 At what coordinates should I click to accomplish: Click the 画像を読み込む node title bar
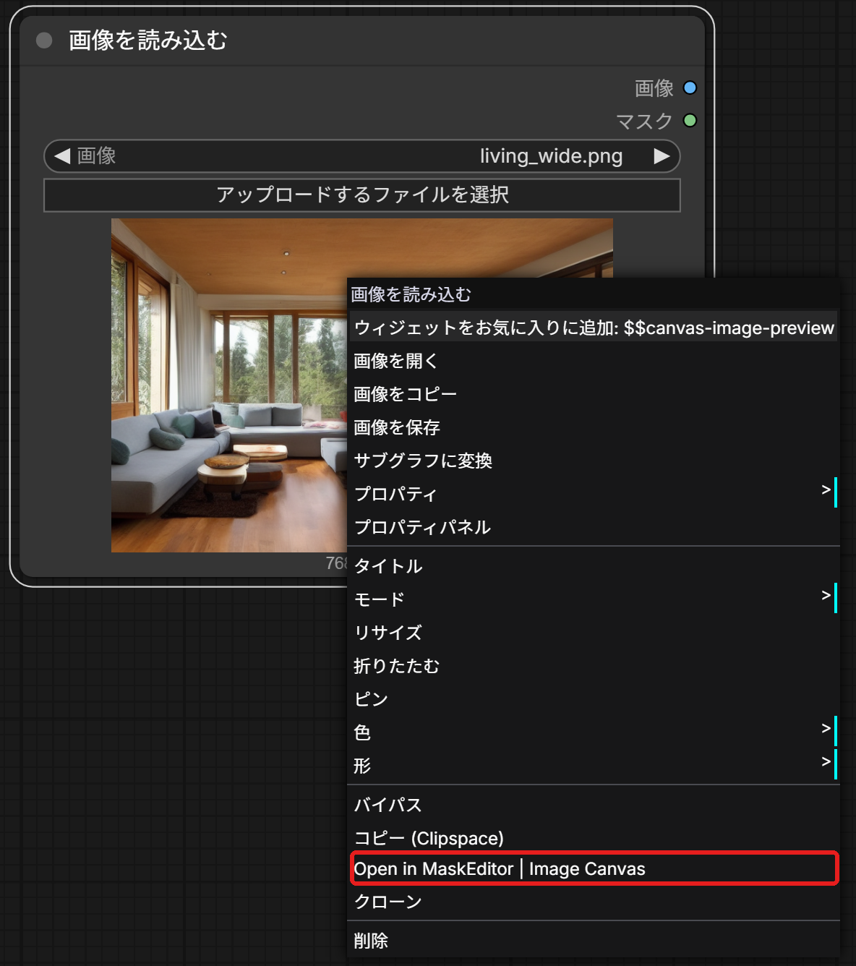point(362,40)
